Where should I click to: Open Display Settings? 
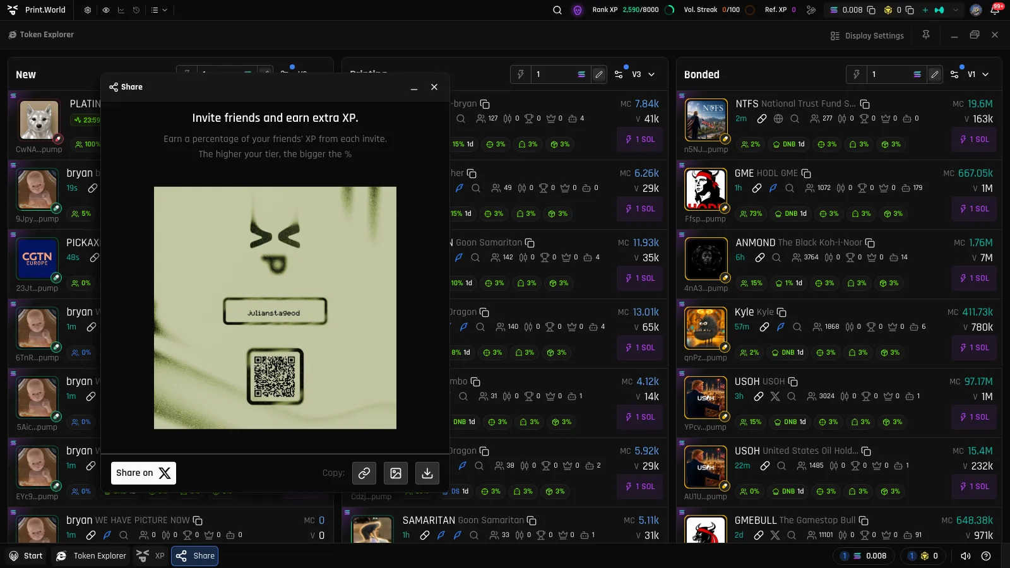click(867, 36)
